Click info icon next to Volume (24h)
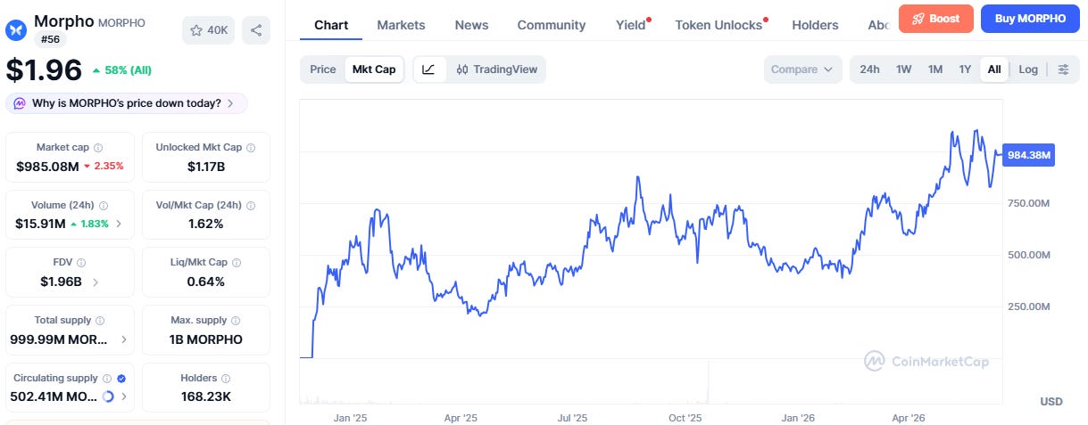 103,205
